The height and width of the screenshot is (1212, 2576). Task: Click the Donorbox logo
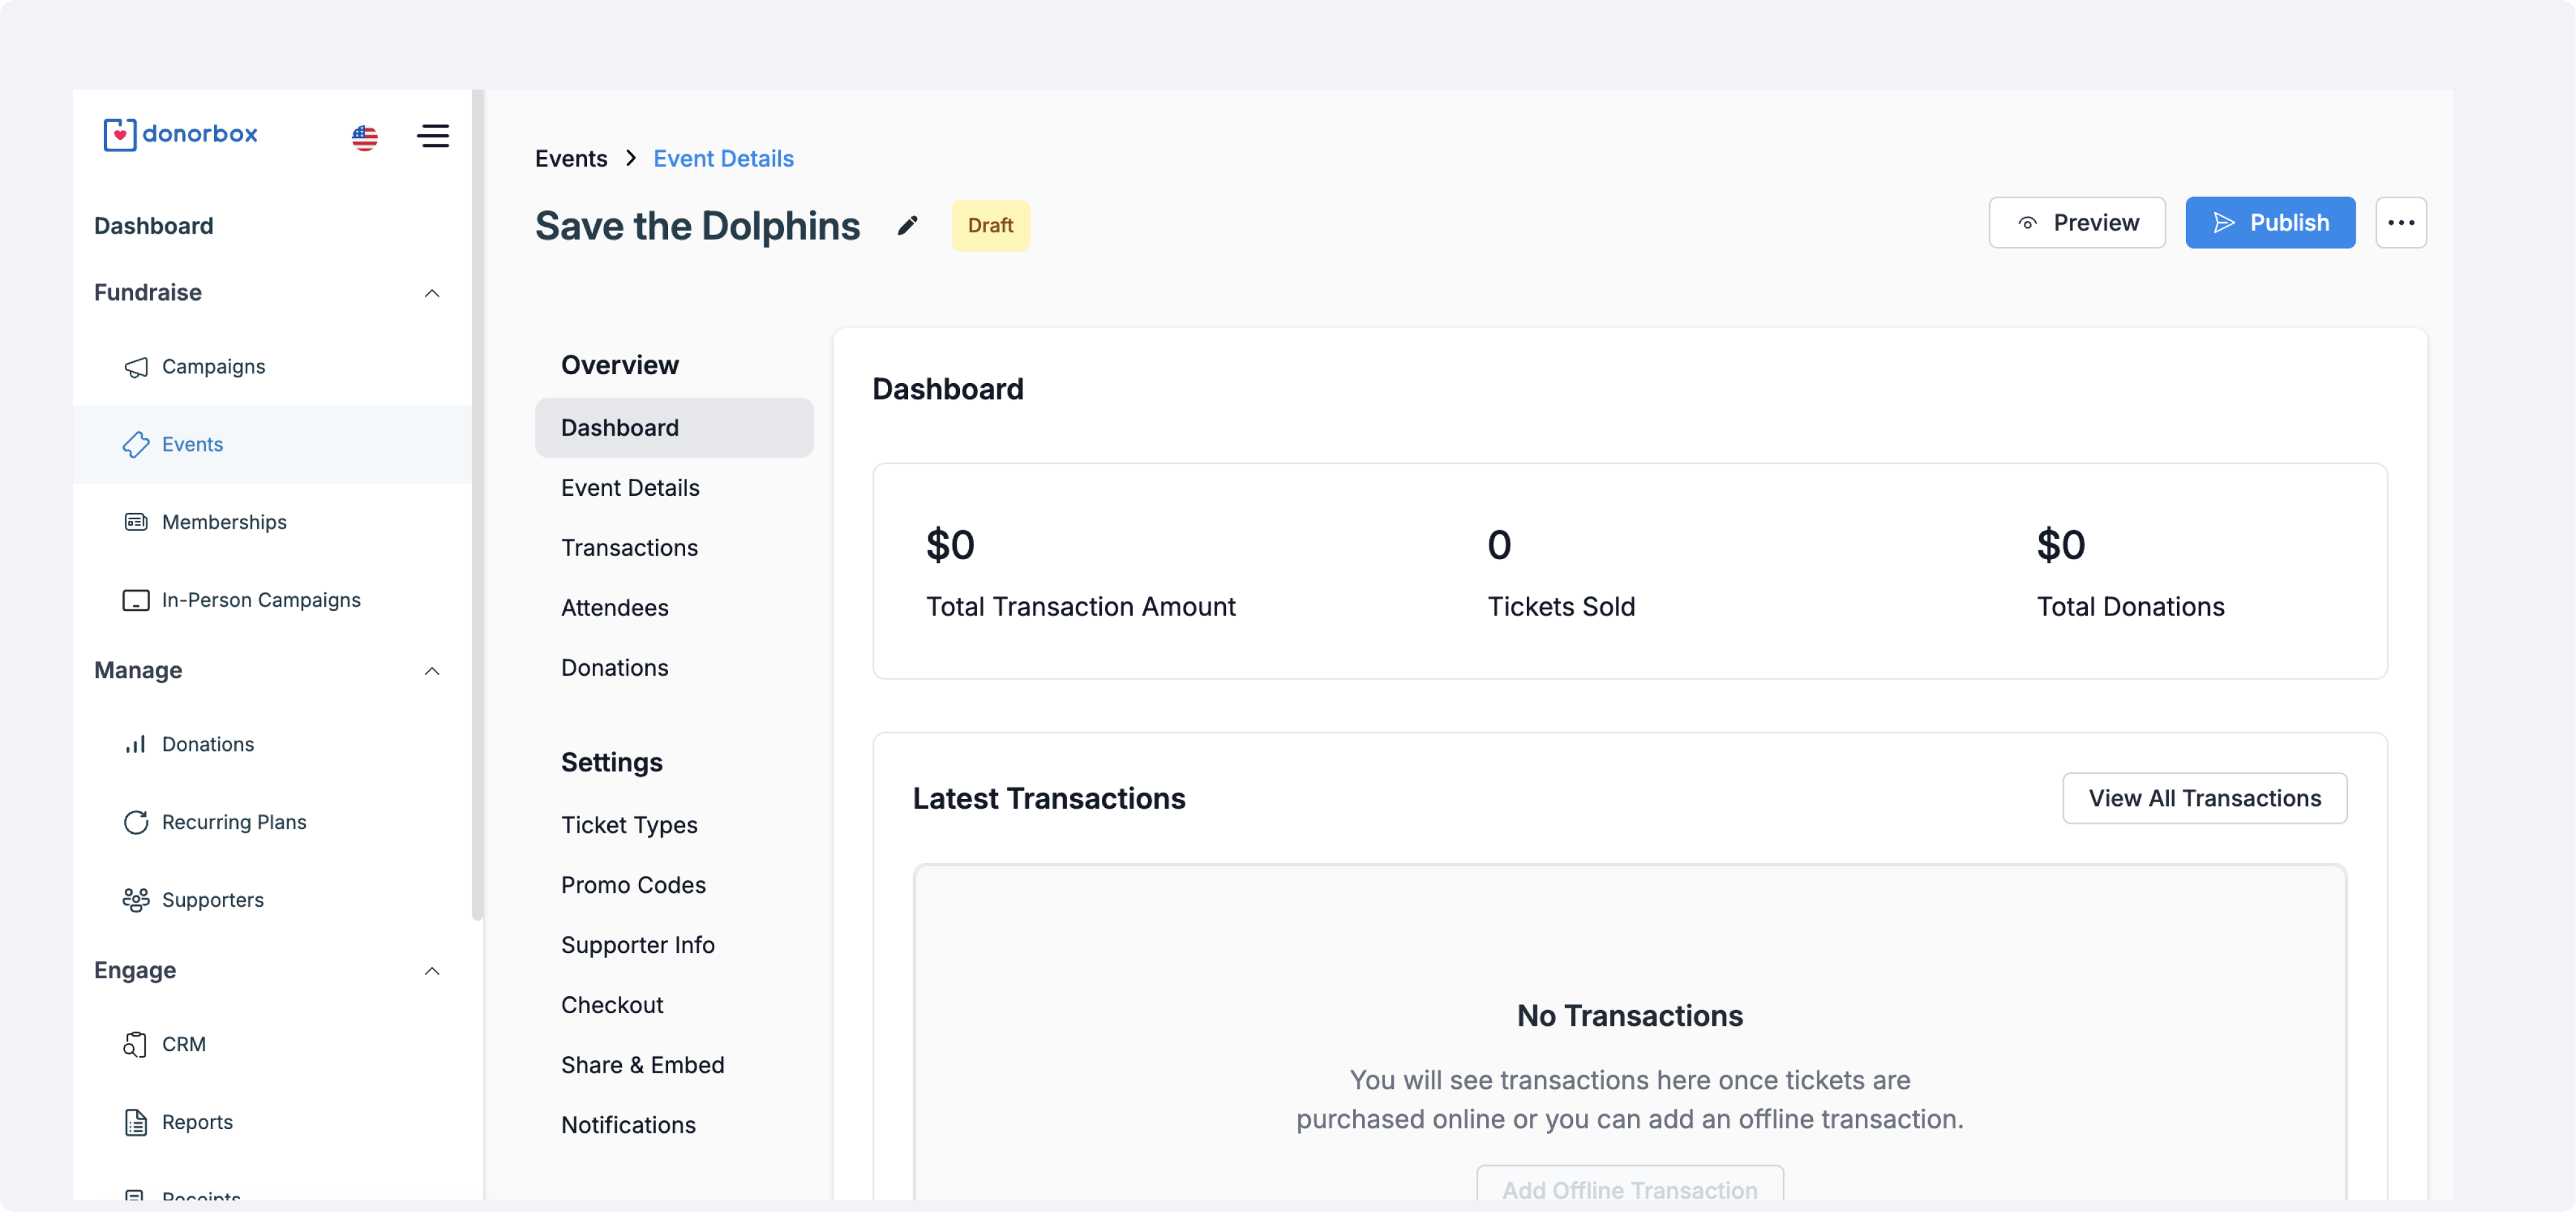181,134
